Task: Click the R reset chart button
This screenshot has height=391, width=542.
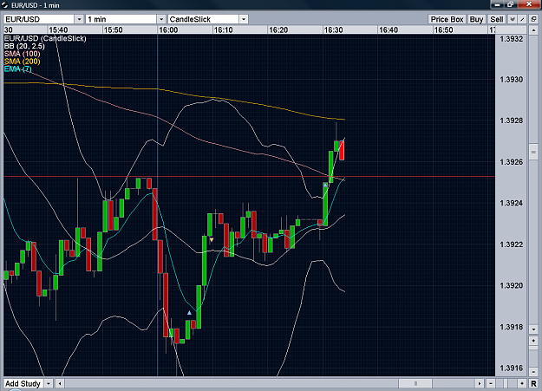Action: click(533, 383)
